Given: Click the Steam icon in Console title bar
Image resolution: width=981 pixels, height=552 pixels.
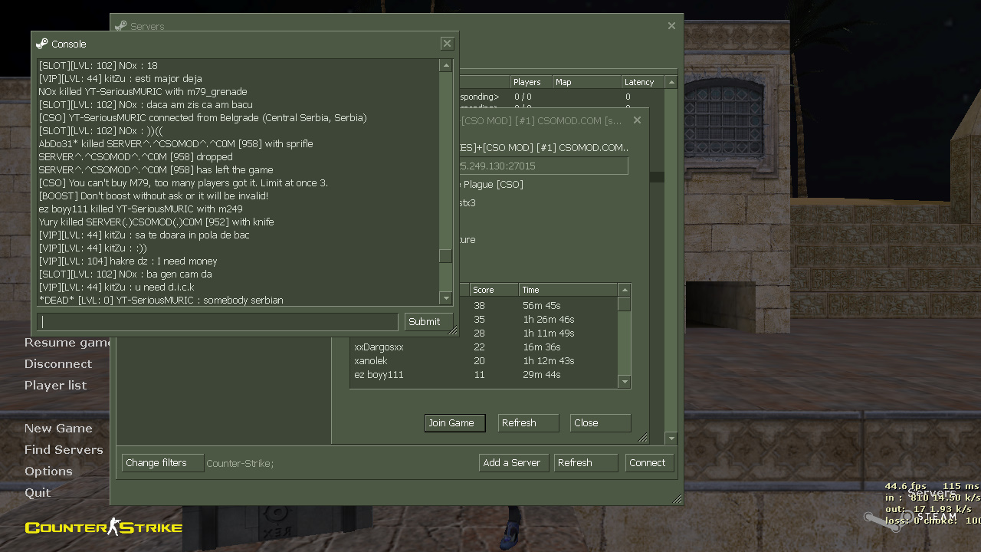Looking at the screenshot, I should coord(42,44).
